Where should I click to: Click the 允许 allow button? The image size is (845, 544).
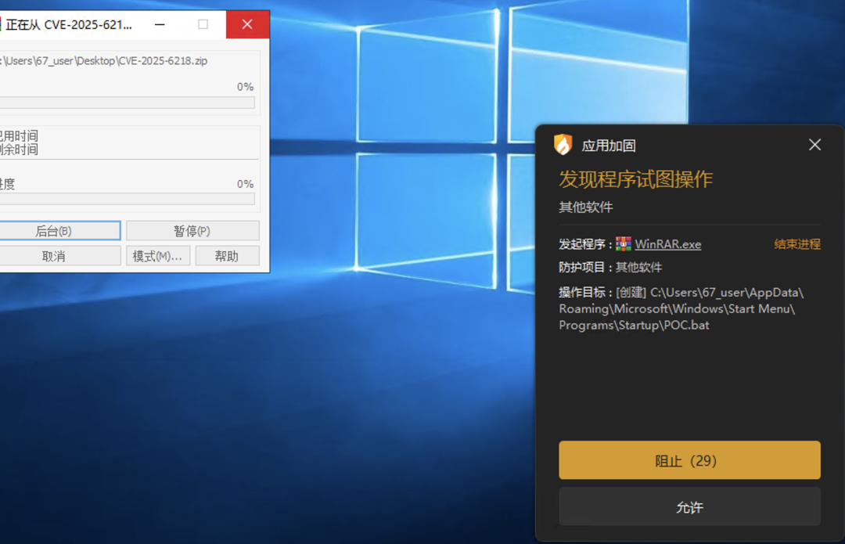pos(689,506)
